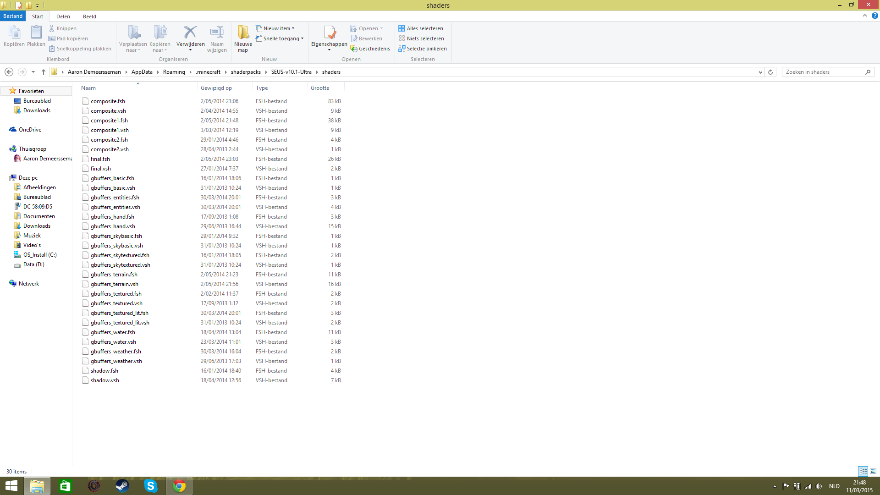
Task: Switch to large icons view layout
Action: [873, 471]
